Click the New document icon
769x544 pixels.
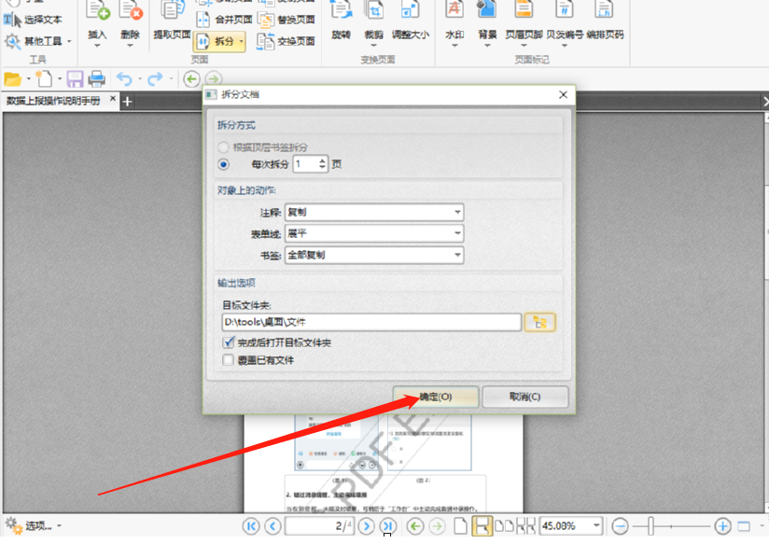pyautogui.click(x=44, y=78)
